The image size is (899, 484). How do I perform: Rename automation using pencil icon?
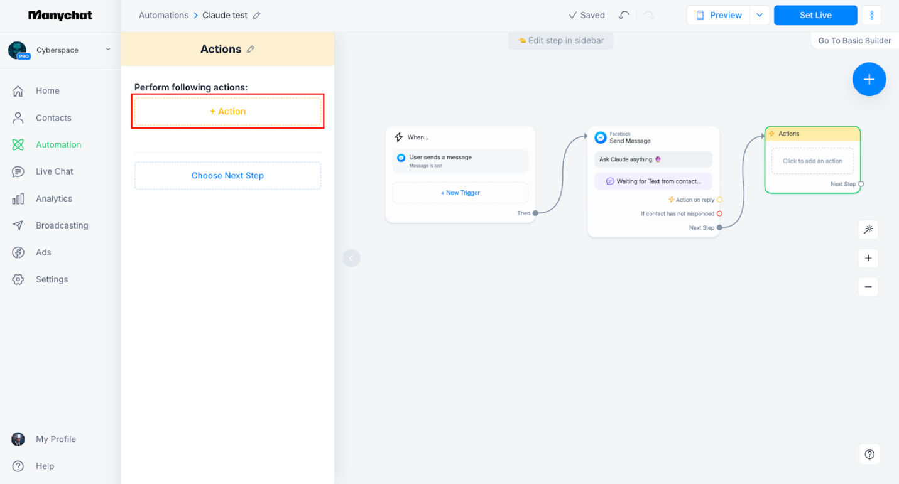tap(256, 16)
